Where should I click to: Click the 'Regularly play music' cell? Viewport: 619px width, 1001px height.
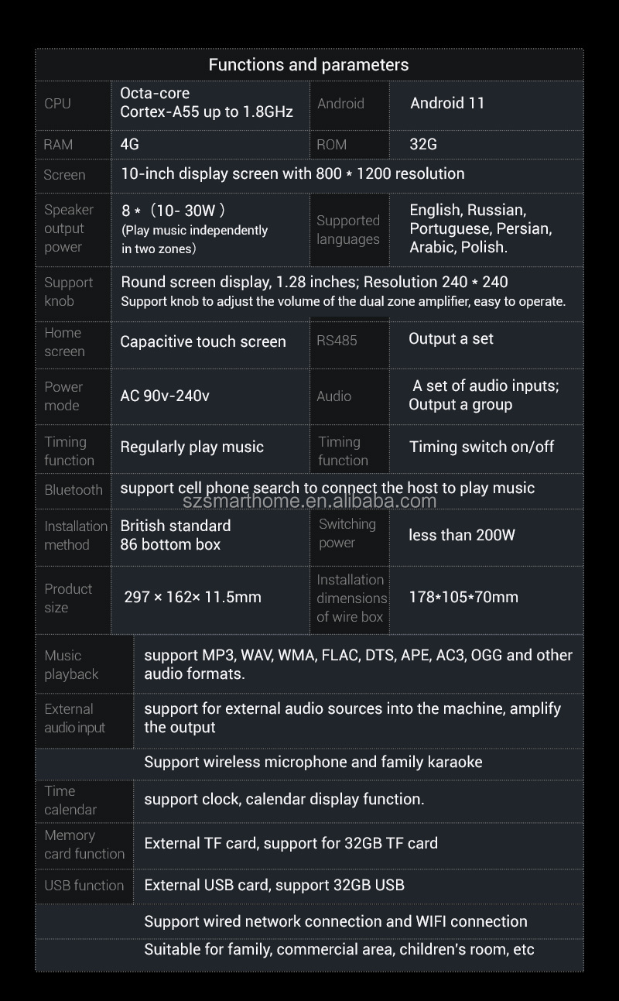[192, 447]
